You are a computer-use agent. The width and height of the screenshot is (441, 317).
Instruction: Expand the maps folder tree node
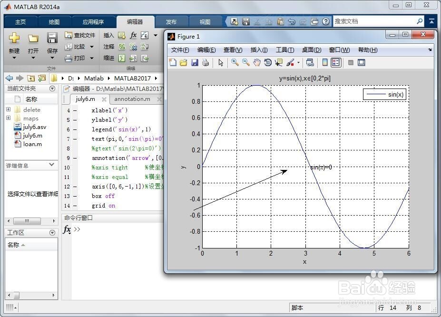coord(9,118)
